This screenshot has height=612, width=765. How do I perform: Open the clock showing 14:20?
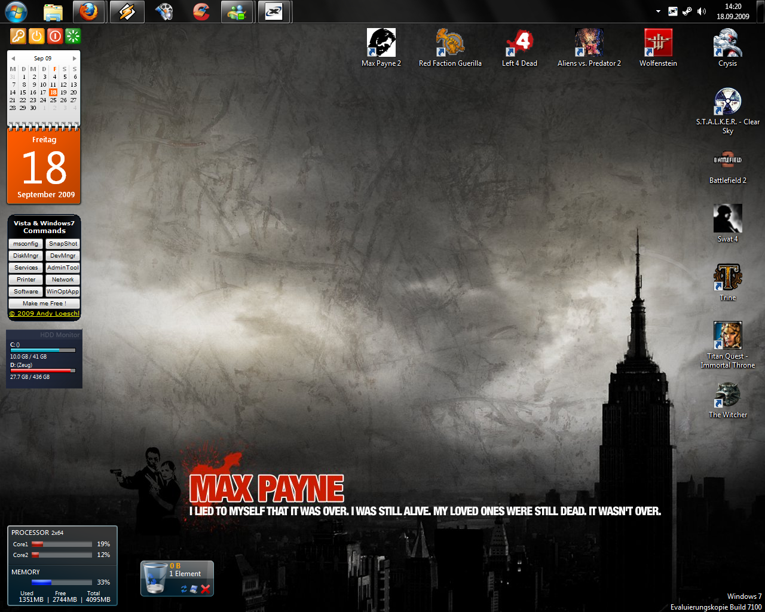point(733,11)
